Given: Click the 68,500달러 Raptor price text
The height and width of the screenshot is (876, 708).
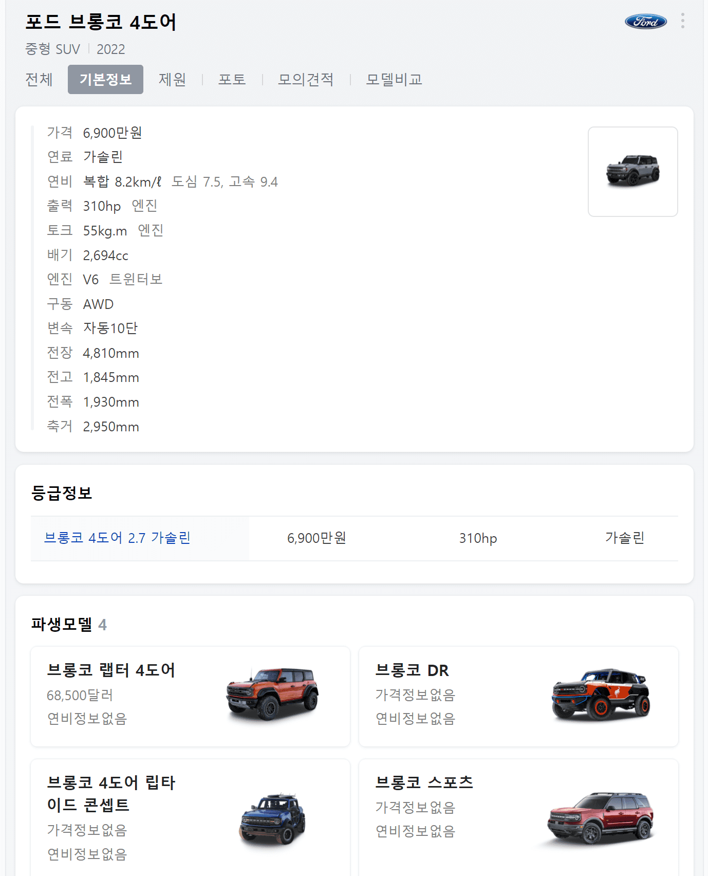Looking at the screenshot, I should click(80, 695).
